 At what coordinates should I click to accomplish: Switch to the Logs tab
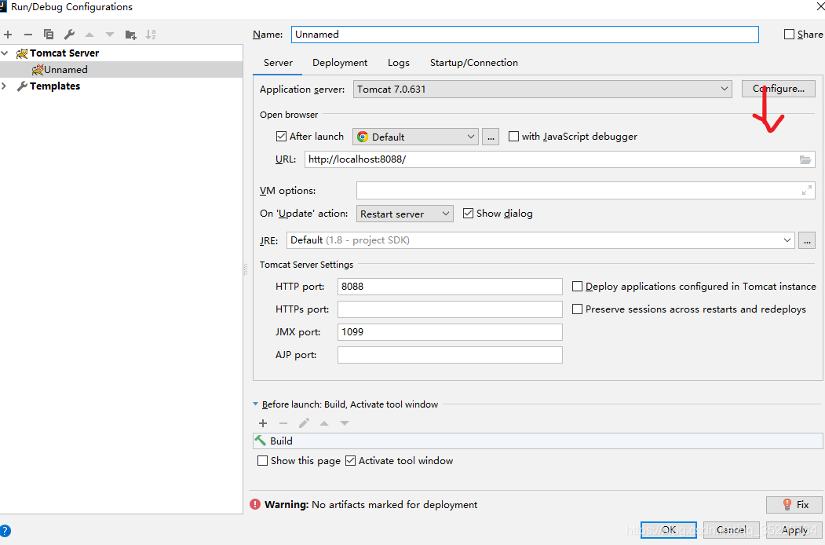click(x=398, y=63)
